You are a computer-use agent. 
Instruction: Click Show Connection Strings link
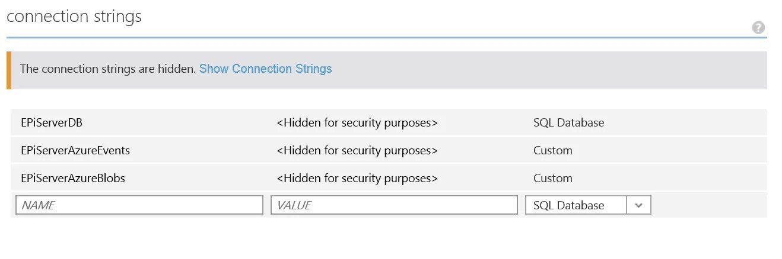(x=265, y=69)
